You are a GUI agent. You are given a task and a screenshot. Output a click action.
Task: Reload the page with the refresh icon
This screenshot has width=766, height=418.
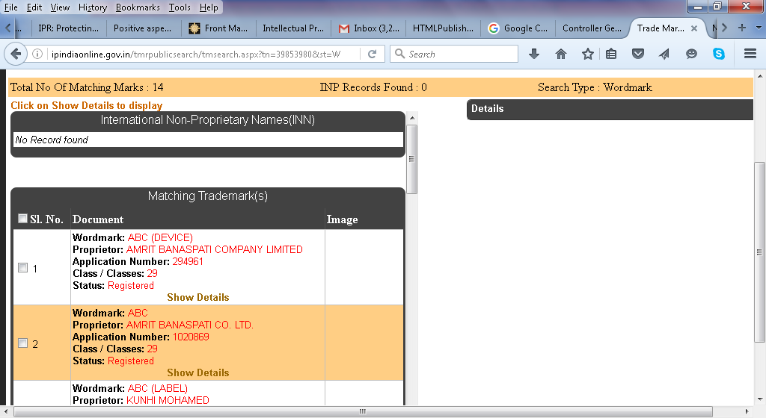click(372, 54)
